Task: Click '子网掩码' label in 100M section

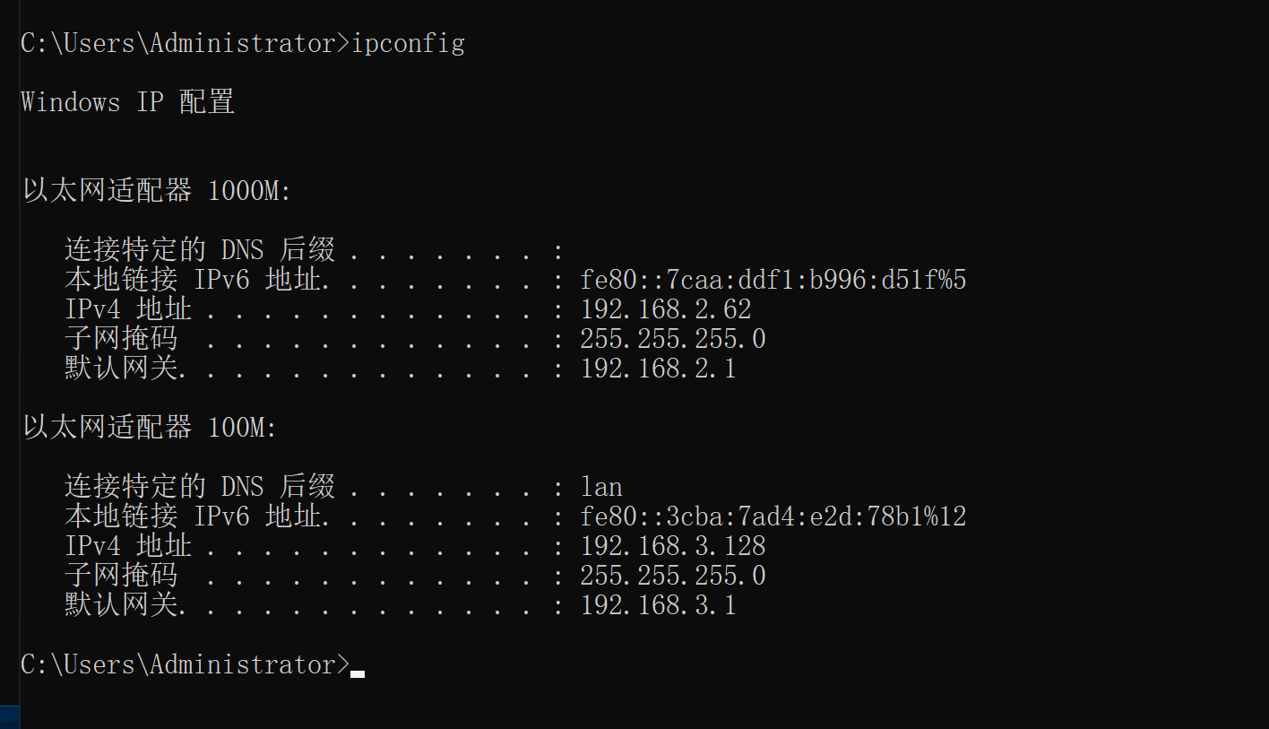Action: pyautogui.click(x=121, y=576)
